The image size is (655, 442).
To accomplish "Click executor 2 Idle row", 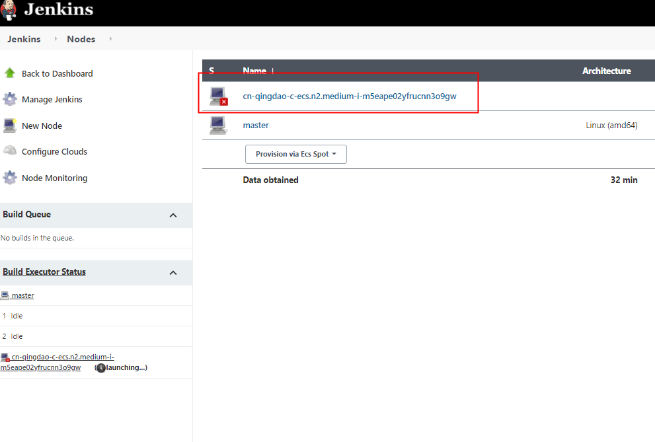I will pyautogui.click(x=96, y=336).
